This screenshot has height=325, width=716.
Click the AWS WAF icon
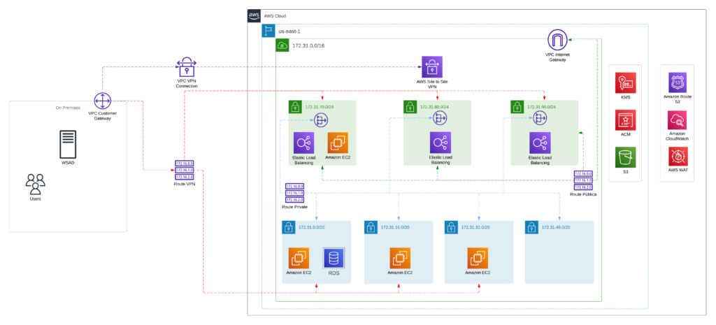pyautogui.click(x=678, y=157)
